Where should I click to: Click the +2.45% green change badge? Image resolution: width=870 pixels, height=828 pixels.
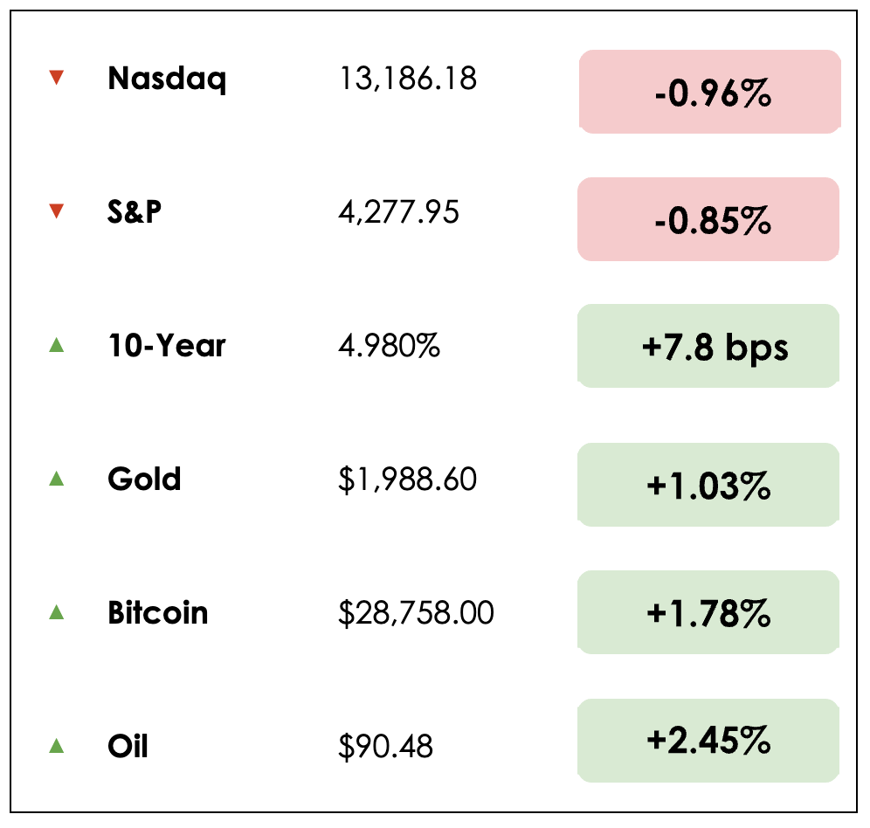click(709, 741)
